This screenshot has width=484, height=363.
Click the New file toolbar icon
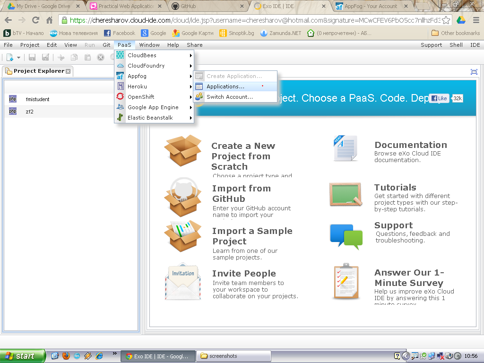pyautogui.click(x=9, y=57)
